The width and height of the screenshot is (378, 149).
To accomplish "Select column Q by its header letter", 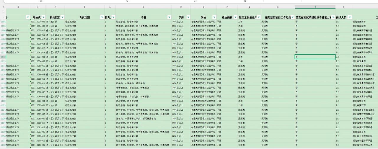I will [x=249, y=7].
